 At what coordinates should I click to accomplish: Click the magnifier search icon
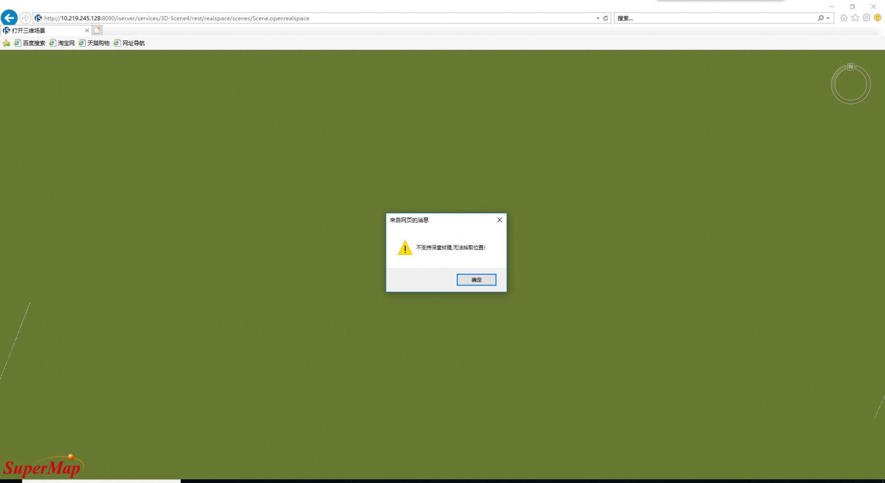click(x=820, y=18)
